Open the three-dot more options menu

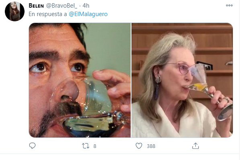[229, 6]
